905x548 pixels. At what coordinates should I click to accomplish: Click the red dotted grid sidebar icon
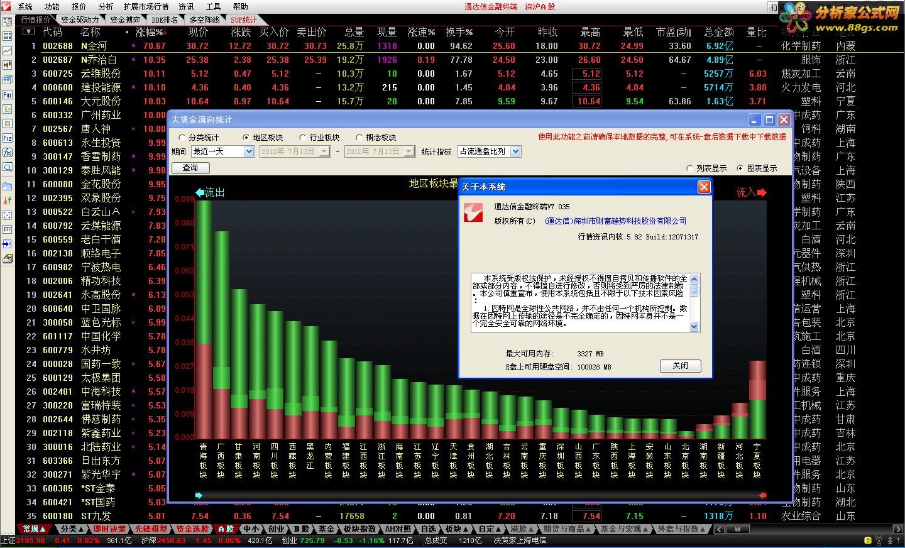[x=8, y=215]
